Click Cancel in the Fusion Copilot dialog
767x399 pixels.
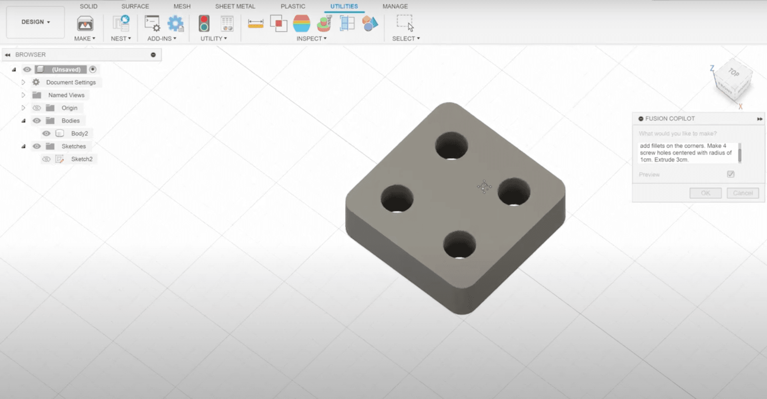tap(743, 193)
